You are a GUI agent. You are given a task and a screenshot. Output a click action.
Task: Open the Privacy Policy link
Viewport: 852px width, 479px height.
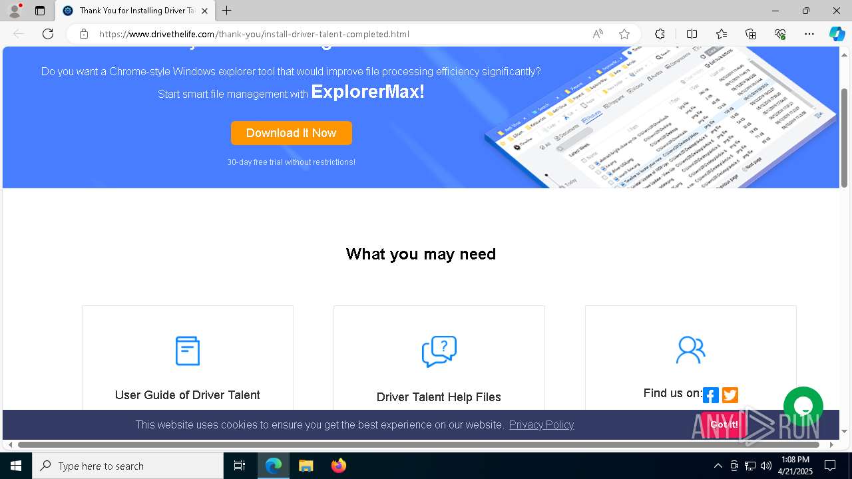coord(541,424)
